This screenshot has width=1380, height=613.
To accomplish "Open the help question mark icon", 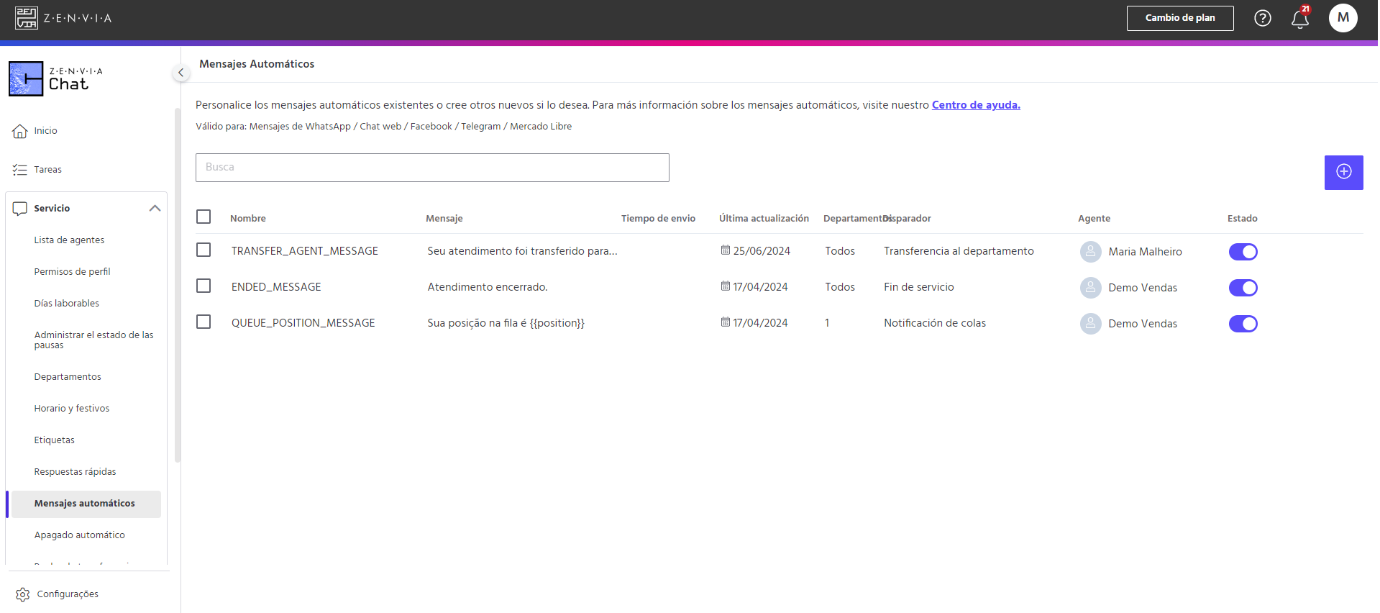I will point(1262,18).
